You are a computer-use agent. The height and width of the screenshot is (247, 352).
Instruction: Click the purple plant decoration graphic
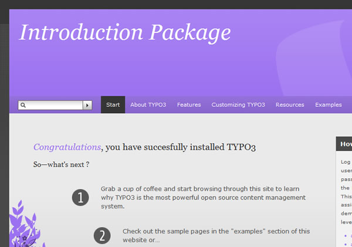click(24, 226)
